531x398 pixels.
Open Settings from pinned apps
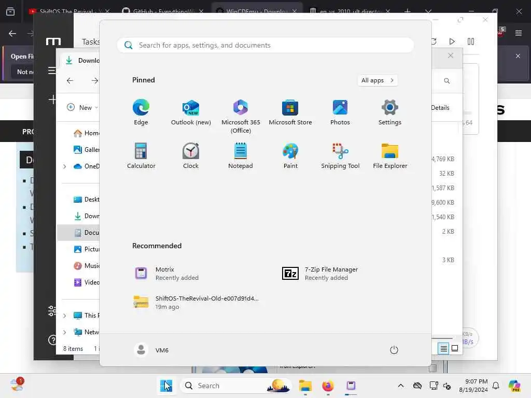(x=390, y=112)
